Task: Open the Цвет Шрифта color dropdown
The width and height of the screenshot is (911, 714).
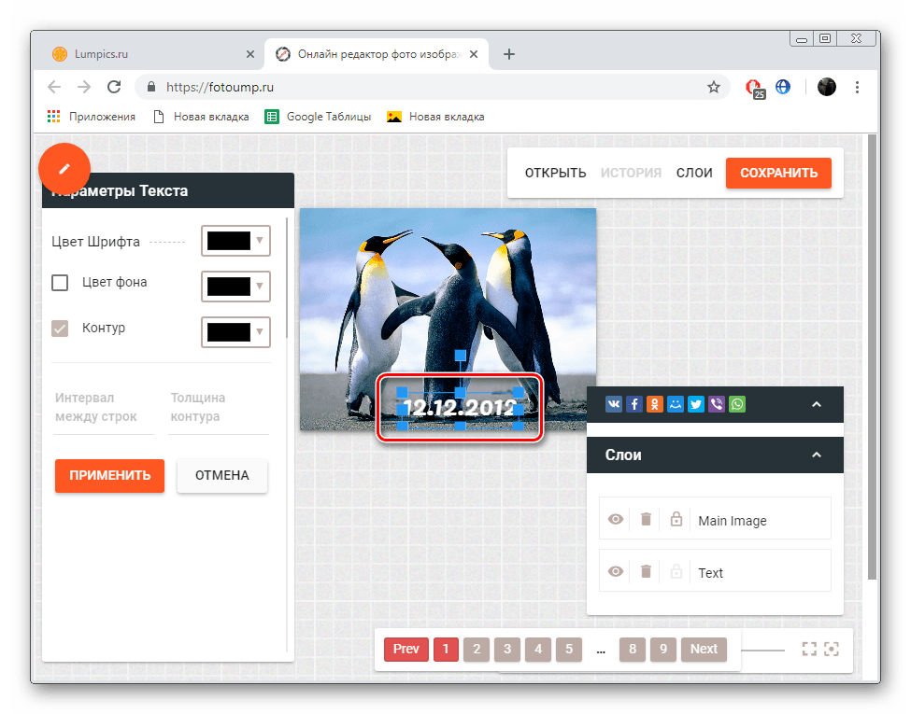Action: tap(235, 241)
